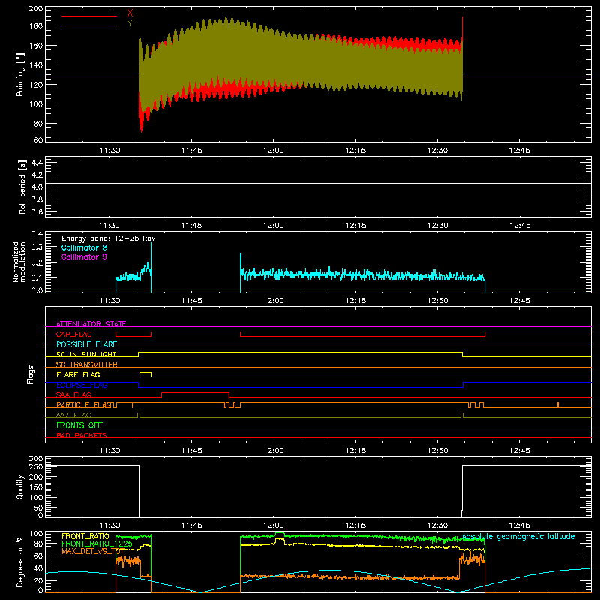Click the red X legend label
The height and width of the screenshot is (600, 600).
click(x=130, y=13)
